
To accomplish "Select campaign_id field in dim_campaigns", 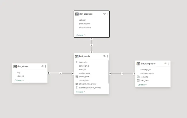I will pyautogui.click(x=146, y=70).
